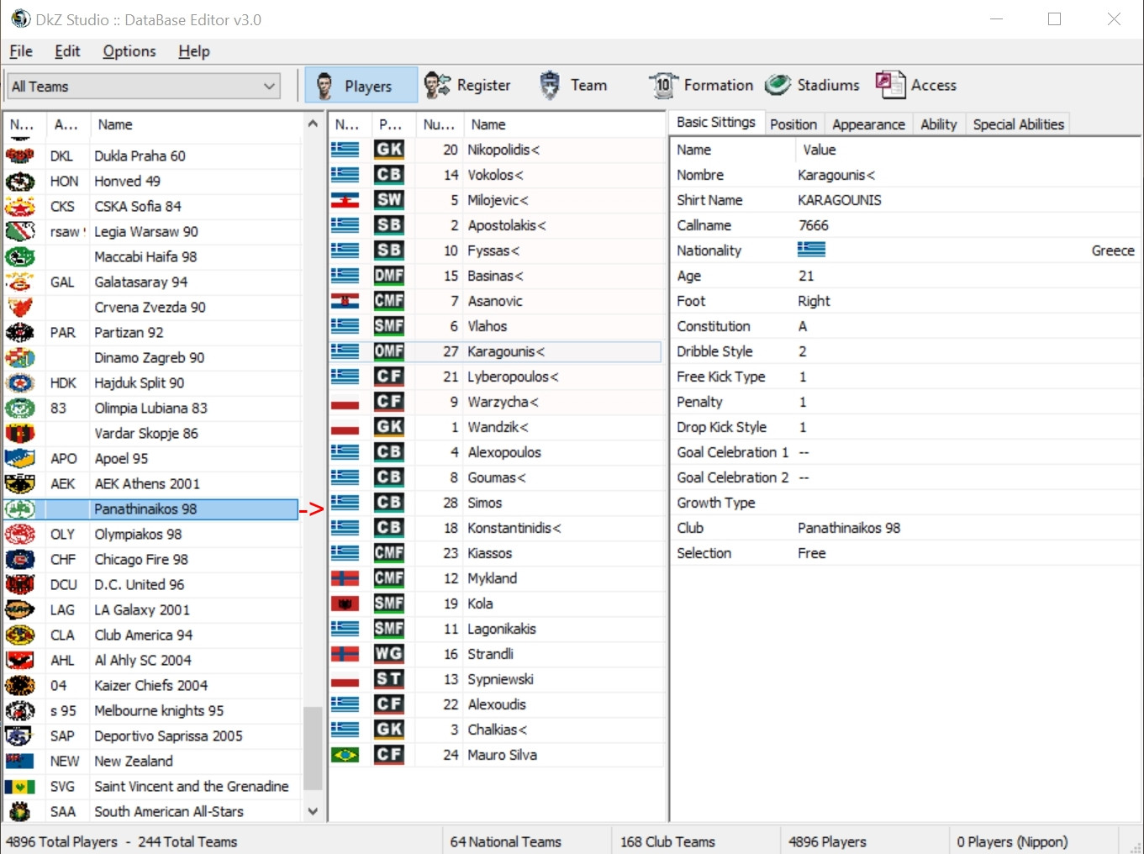The height and width of the screenshot is (854, 1144).
Task: Click the OMF badge beside Karagounis
Action: 389,351
